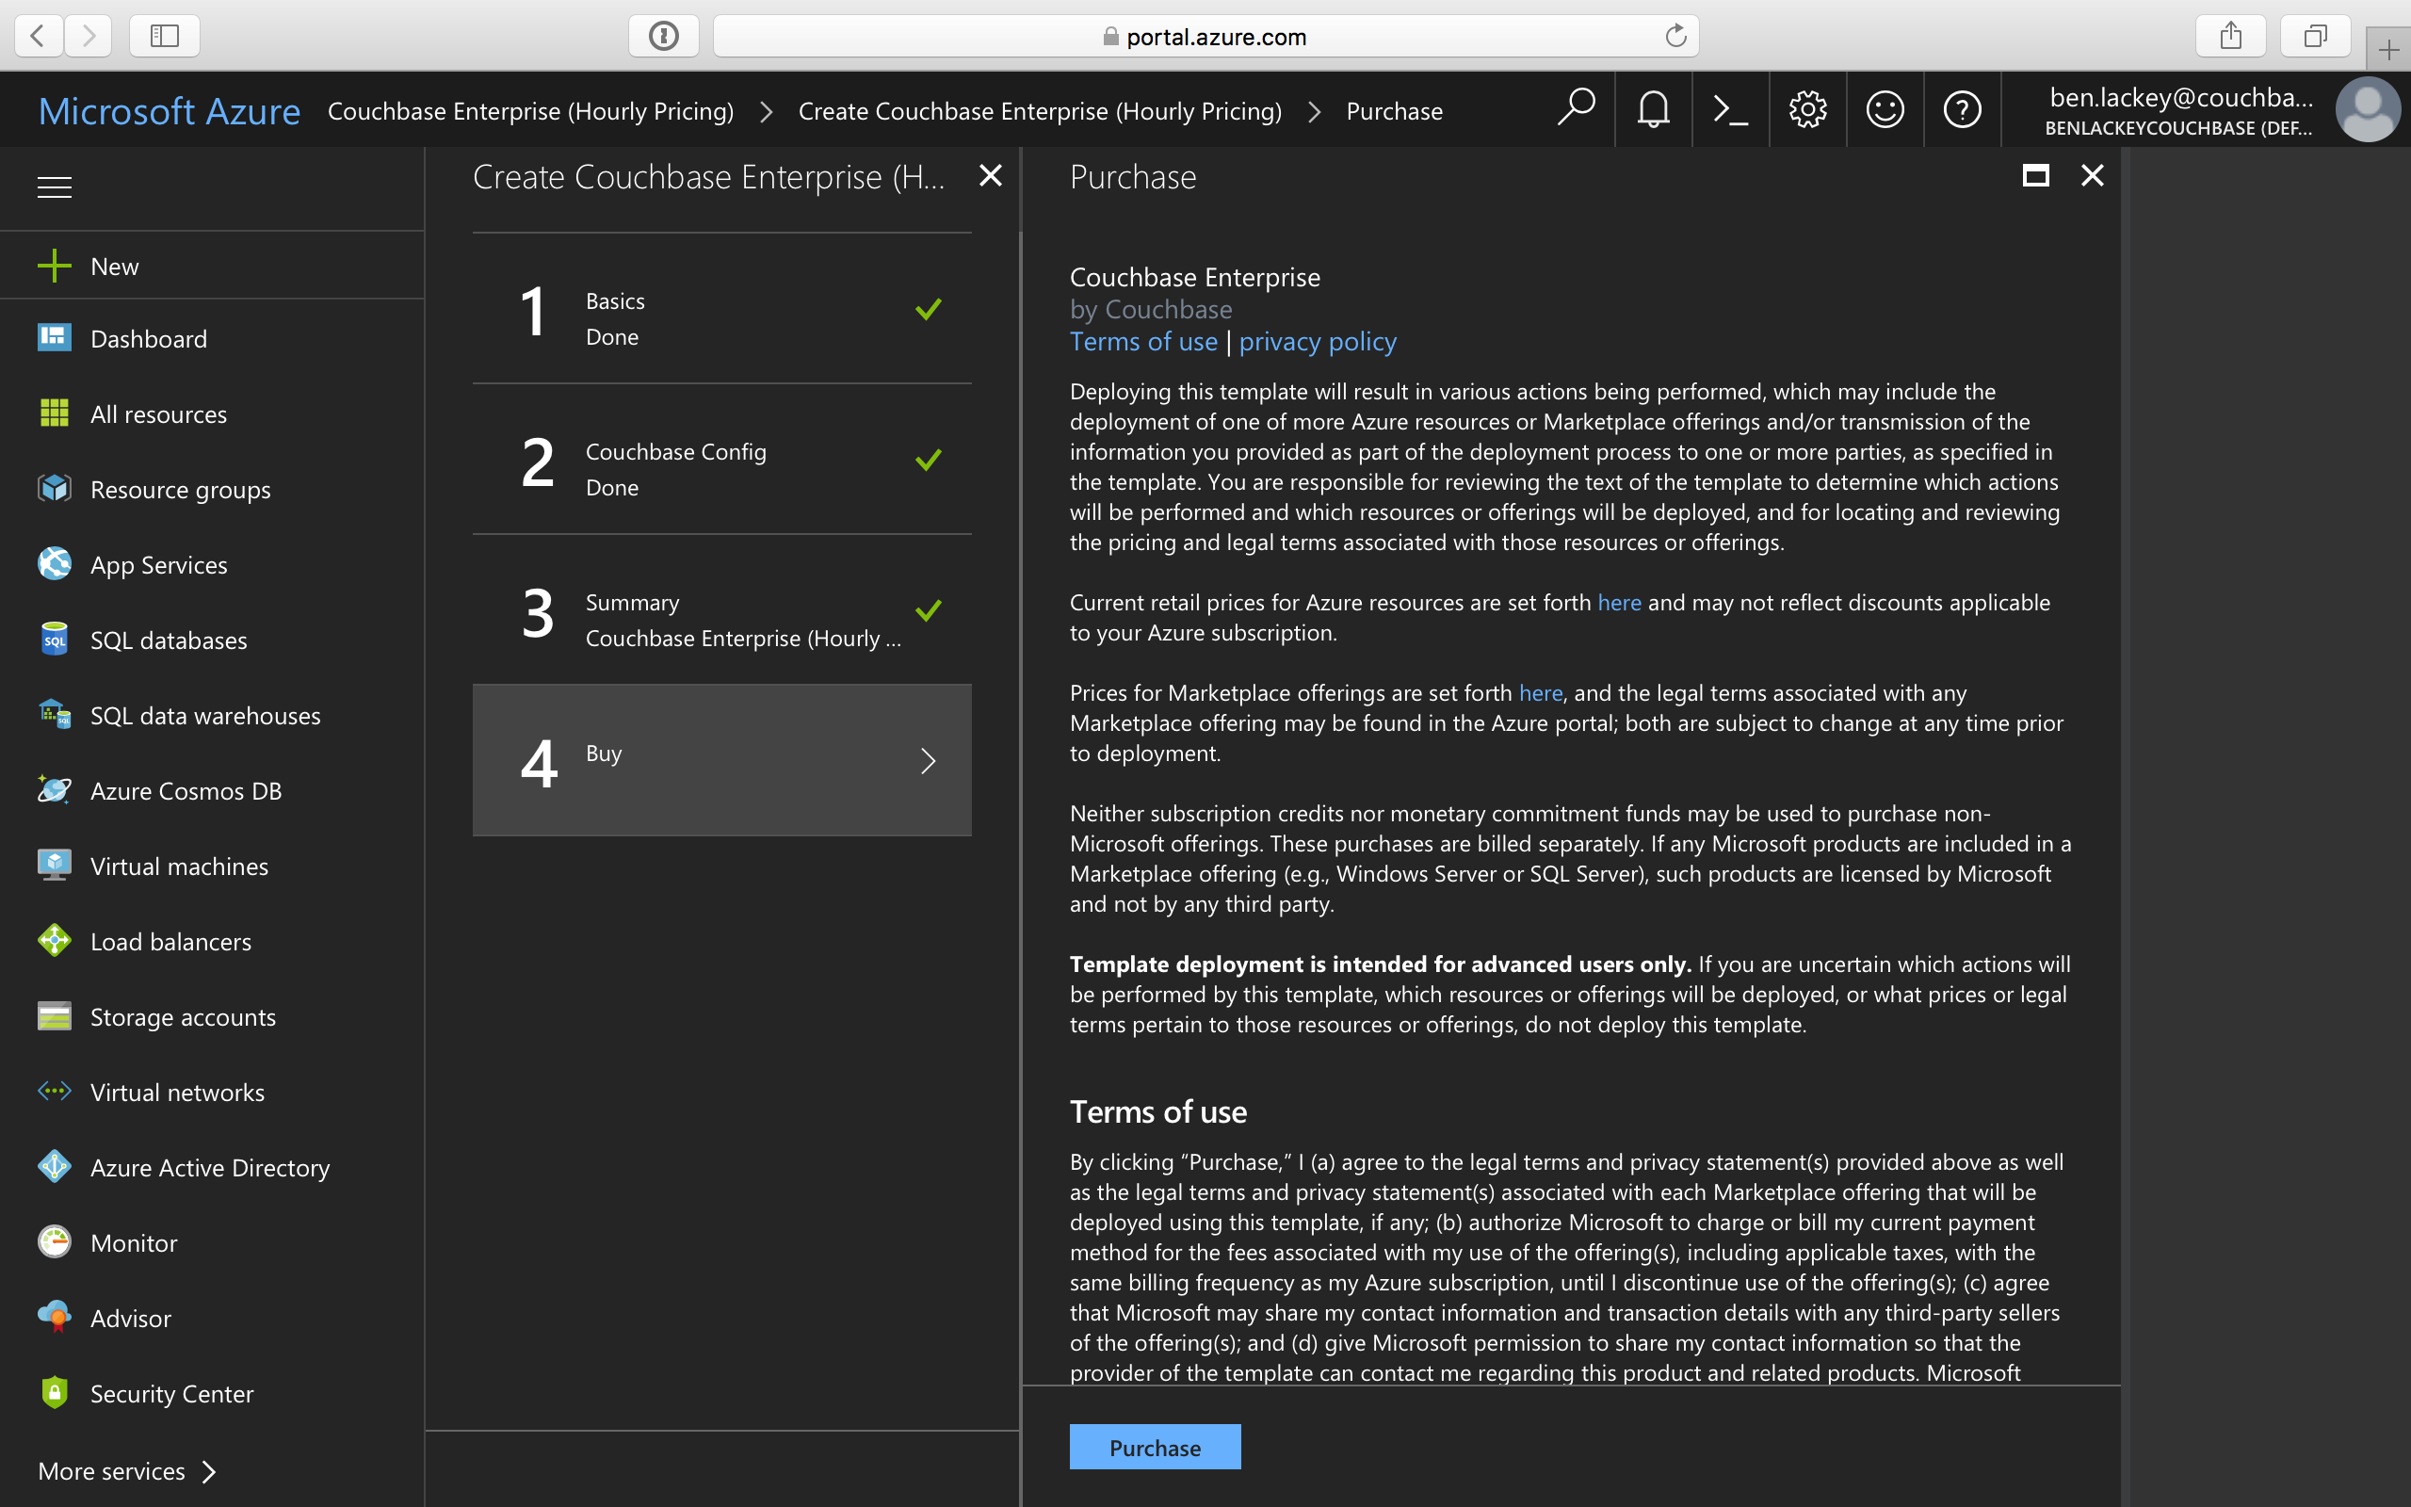The width and height of the screenshot is (2411, 1507).
Task: Select Virtual machines in the sidebar
Action: [178, 866]
